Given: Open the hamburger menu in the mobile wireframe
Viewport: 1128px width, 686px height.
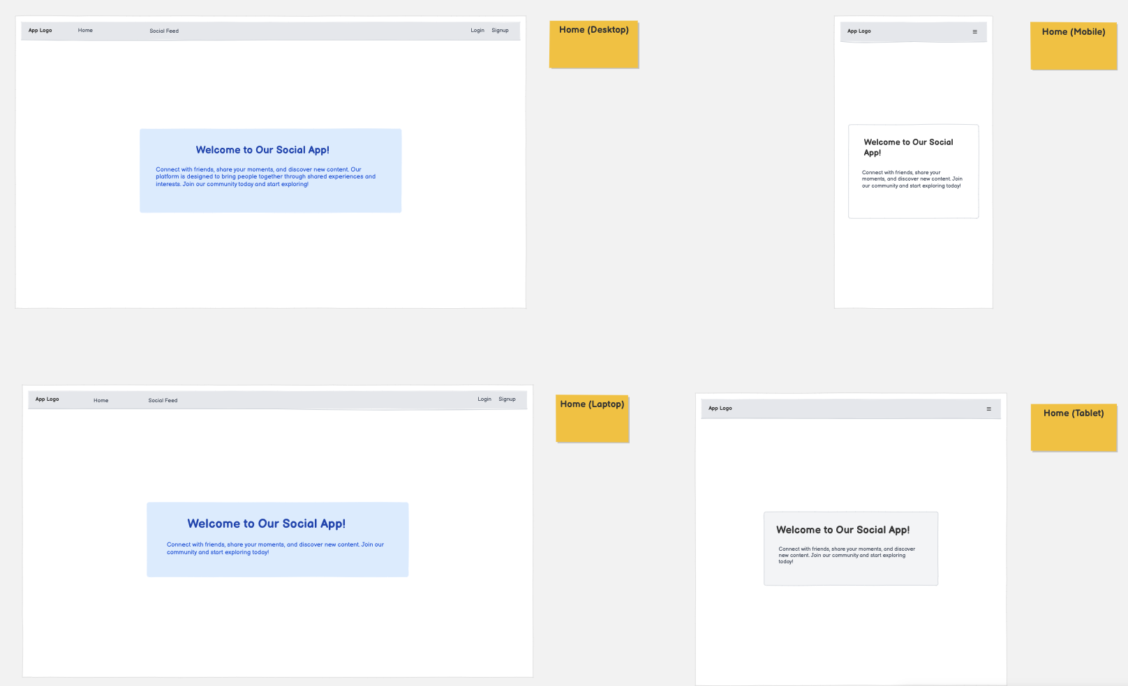Looking at the screenshot, I should pos(974,31).
